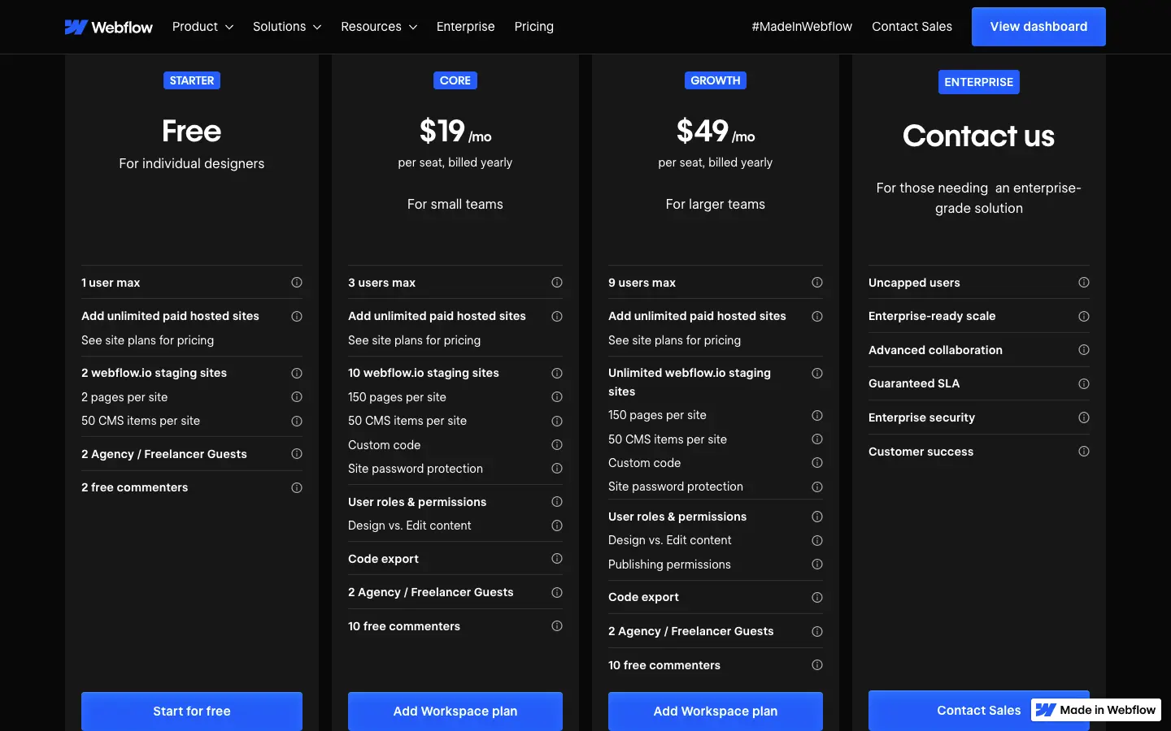Show info for Core's 10 free commenters
Screen dimensions: 1171x731
[x=557, y=626]
